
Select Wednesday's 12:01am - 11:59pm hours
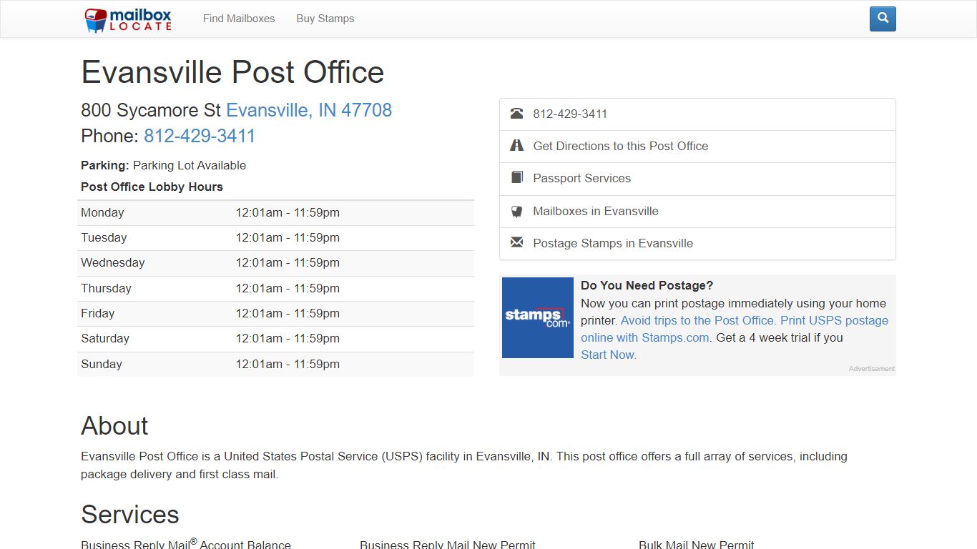coord(288,262)
